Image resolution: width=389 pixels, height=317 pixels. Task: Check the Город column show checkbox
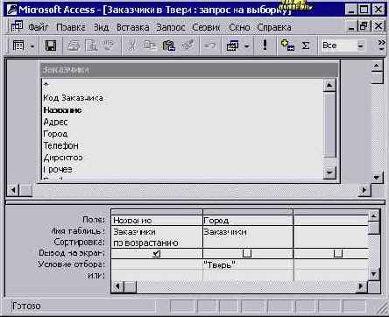click(x=247, y=253)
